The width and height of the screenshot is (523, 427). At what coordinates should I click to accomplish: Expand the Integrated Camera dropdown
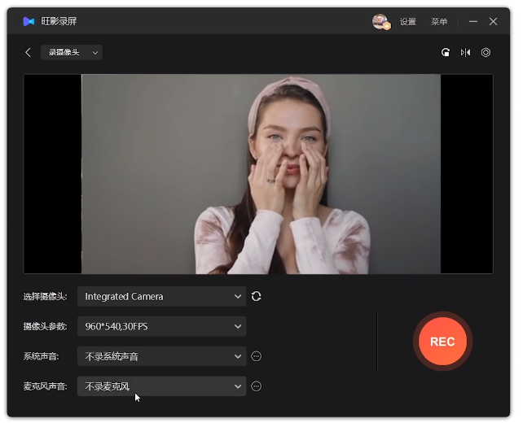coord(161,296)
